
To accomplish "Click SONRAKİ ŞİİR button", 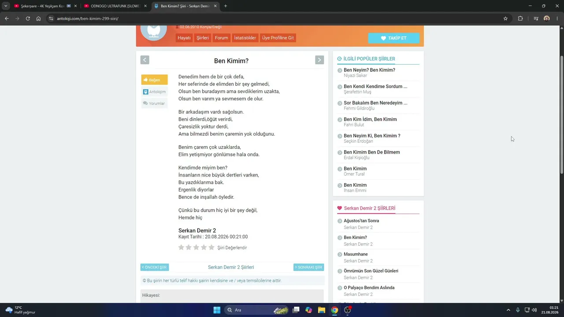I will 308,267.
